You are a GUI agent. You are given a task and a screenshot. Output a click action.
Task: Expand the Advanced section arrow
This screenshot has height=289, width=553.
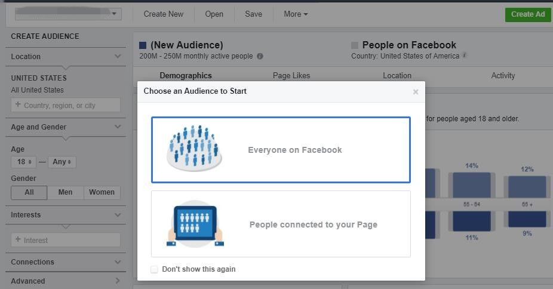[118, 281]
